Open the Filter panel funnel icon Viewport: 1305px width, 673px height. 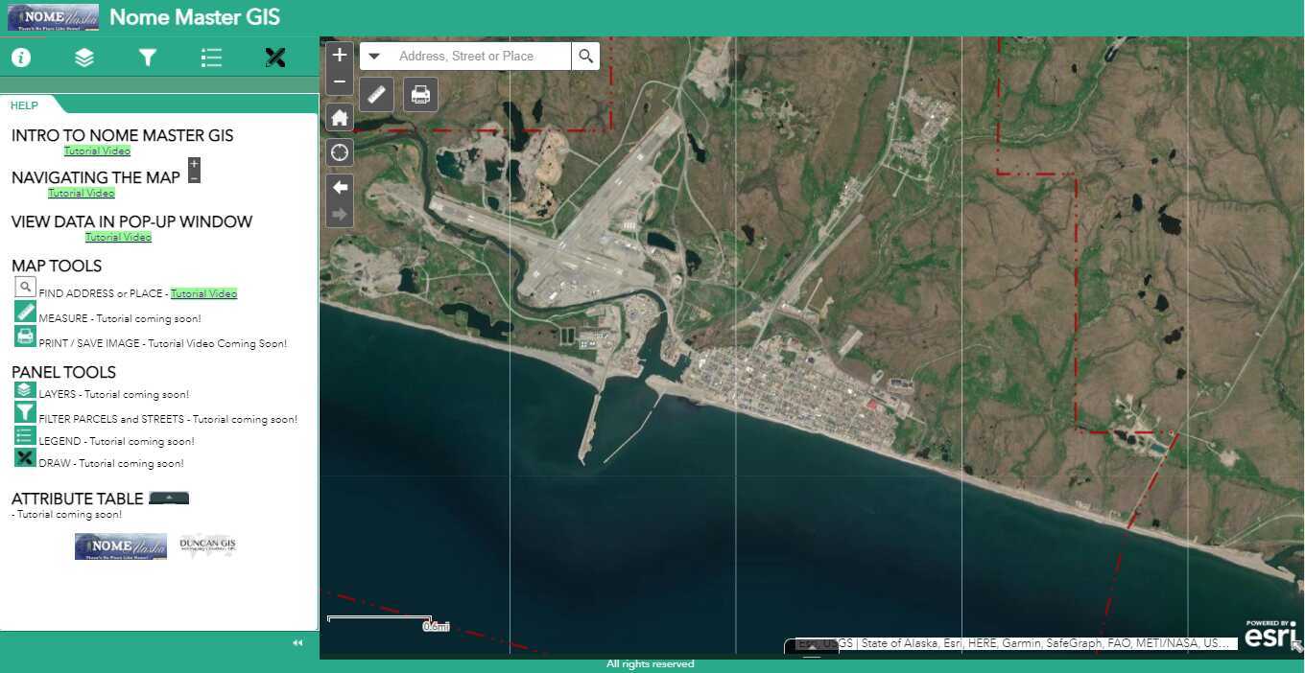coord(147,58)
